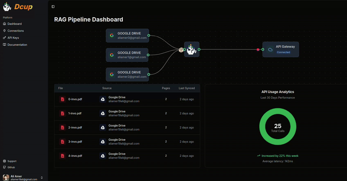Open Connections in the sidebar
Image resolution: width=347 pixels, height=181 pixels.
click(15, 31)
